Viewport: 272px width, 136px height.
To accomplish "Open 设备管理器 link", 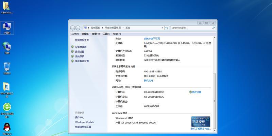I will click(x=81, y=47).
